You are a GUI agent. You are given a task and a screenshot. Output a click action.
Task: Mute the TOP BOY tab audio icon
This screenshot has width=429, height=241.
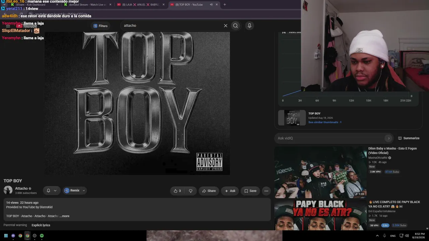tap(211, 5)
